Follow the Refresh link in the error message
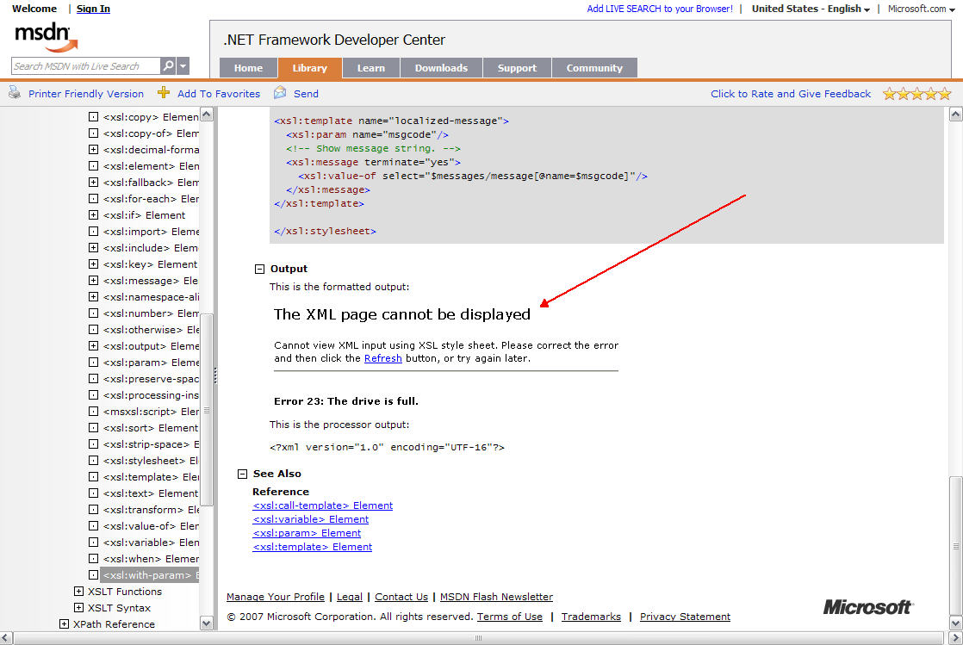Viewport: 963px width, 645px height. (382, 358)
